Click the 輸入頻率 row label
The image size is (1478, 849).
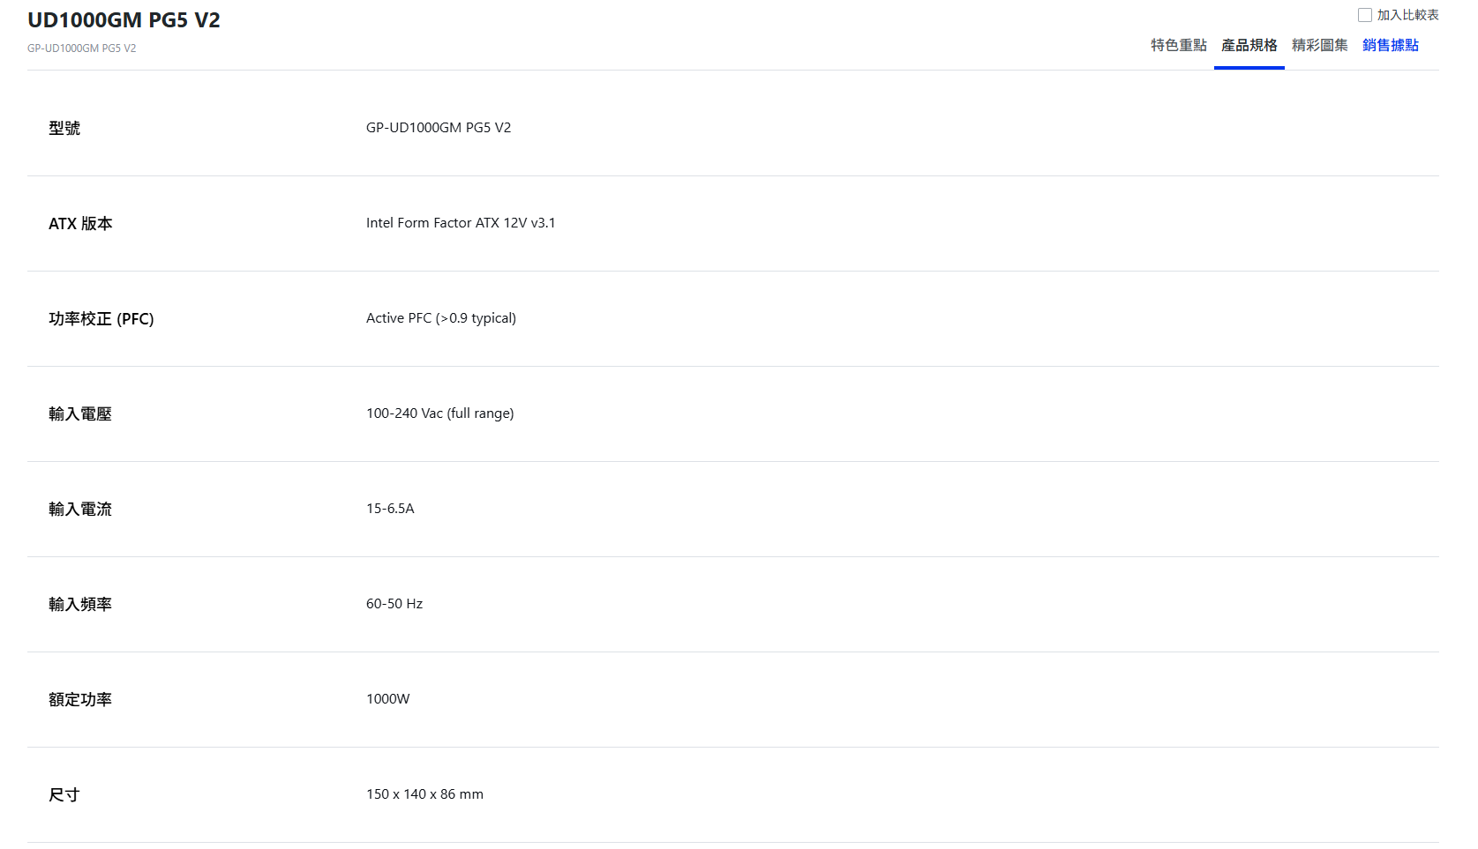80,605
